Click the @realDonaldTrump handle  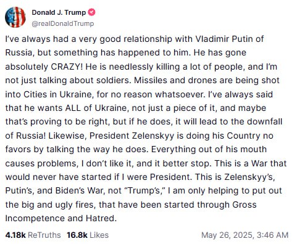pos(63,23)
